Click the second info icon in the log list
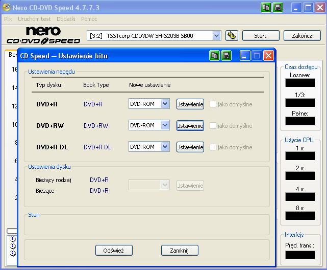 coord(13,246)
